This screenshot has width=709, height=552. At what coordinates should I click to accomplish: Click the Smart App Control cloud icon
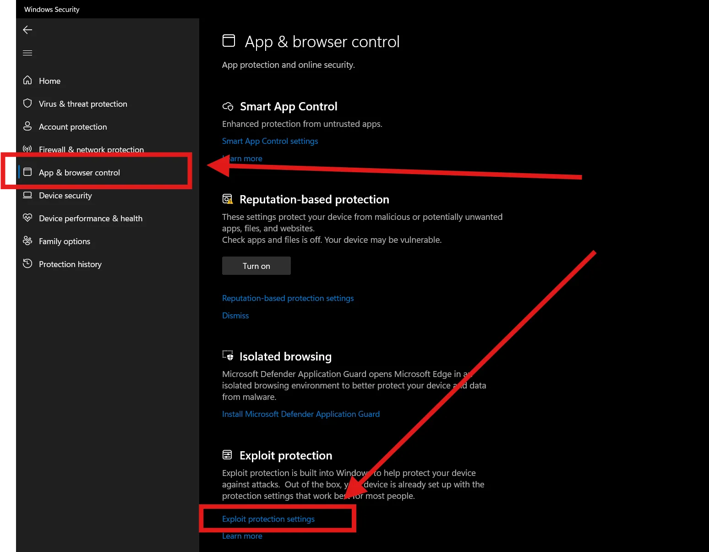point(228,106)
